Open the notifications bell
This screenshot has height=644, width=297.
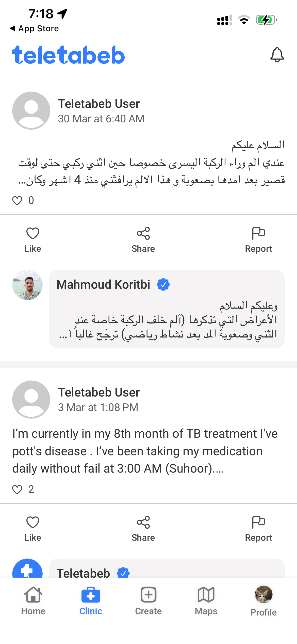coord(277,55)
